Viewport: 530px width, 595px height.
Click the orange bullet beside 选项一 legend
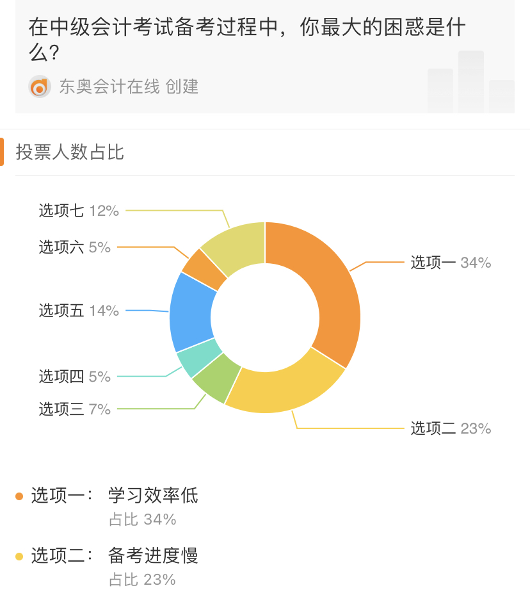[x=19, y=496]
